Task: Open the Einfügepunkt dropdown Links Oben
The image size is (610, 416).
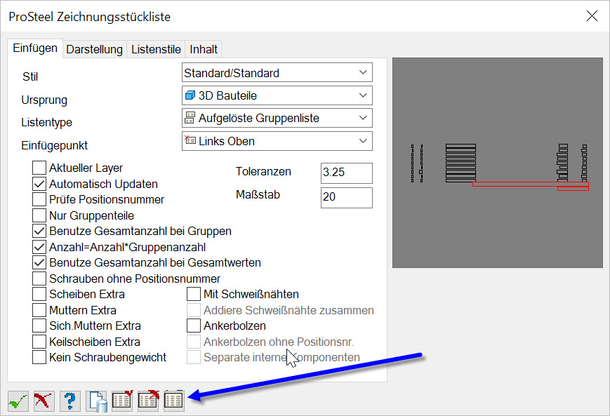Action: pyautogui.click(x=277, y=141)
